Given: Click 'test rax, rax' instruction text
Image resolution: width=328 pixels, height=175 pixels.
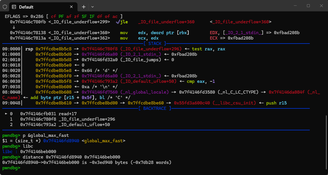Looking at the screenshot, I should point(208,49).
